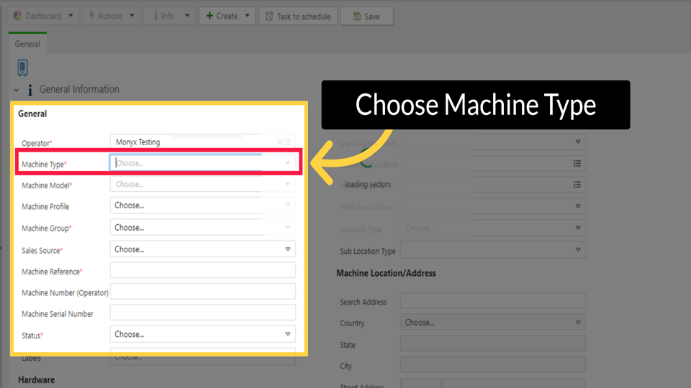Open the Actions menu
This screenshot has height=388, width=691.
[x=110, y=17]
